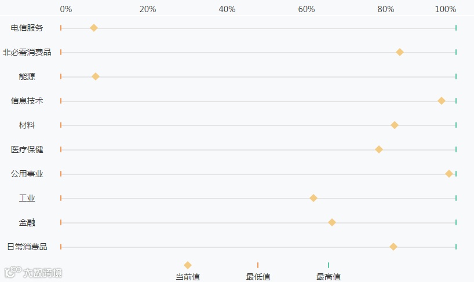Click the 非必需消费品 diamond marker
The height and width of the screenshot is (282, 474).
(x=400, y=52)
